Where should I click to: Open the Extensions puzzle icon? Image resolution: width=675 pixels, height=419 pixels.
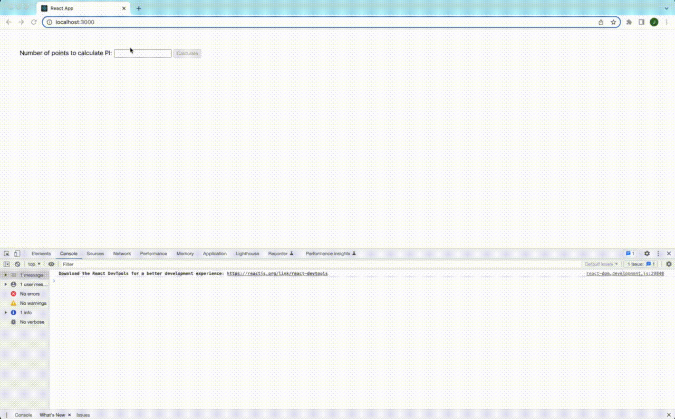629,22
